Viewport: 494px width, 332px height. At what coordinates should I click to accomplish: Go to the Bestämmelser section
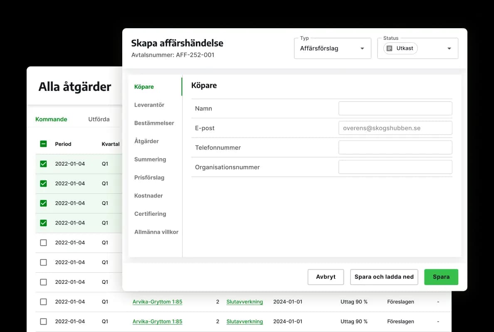[x=154, y=123]
